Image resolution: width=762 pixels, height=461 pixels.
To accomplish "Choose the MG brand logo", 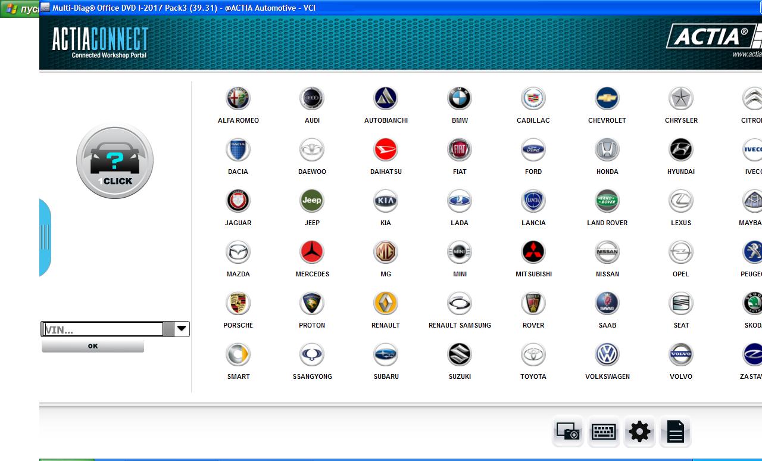I will click(x=386, y=252).
